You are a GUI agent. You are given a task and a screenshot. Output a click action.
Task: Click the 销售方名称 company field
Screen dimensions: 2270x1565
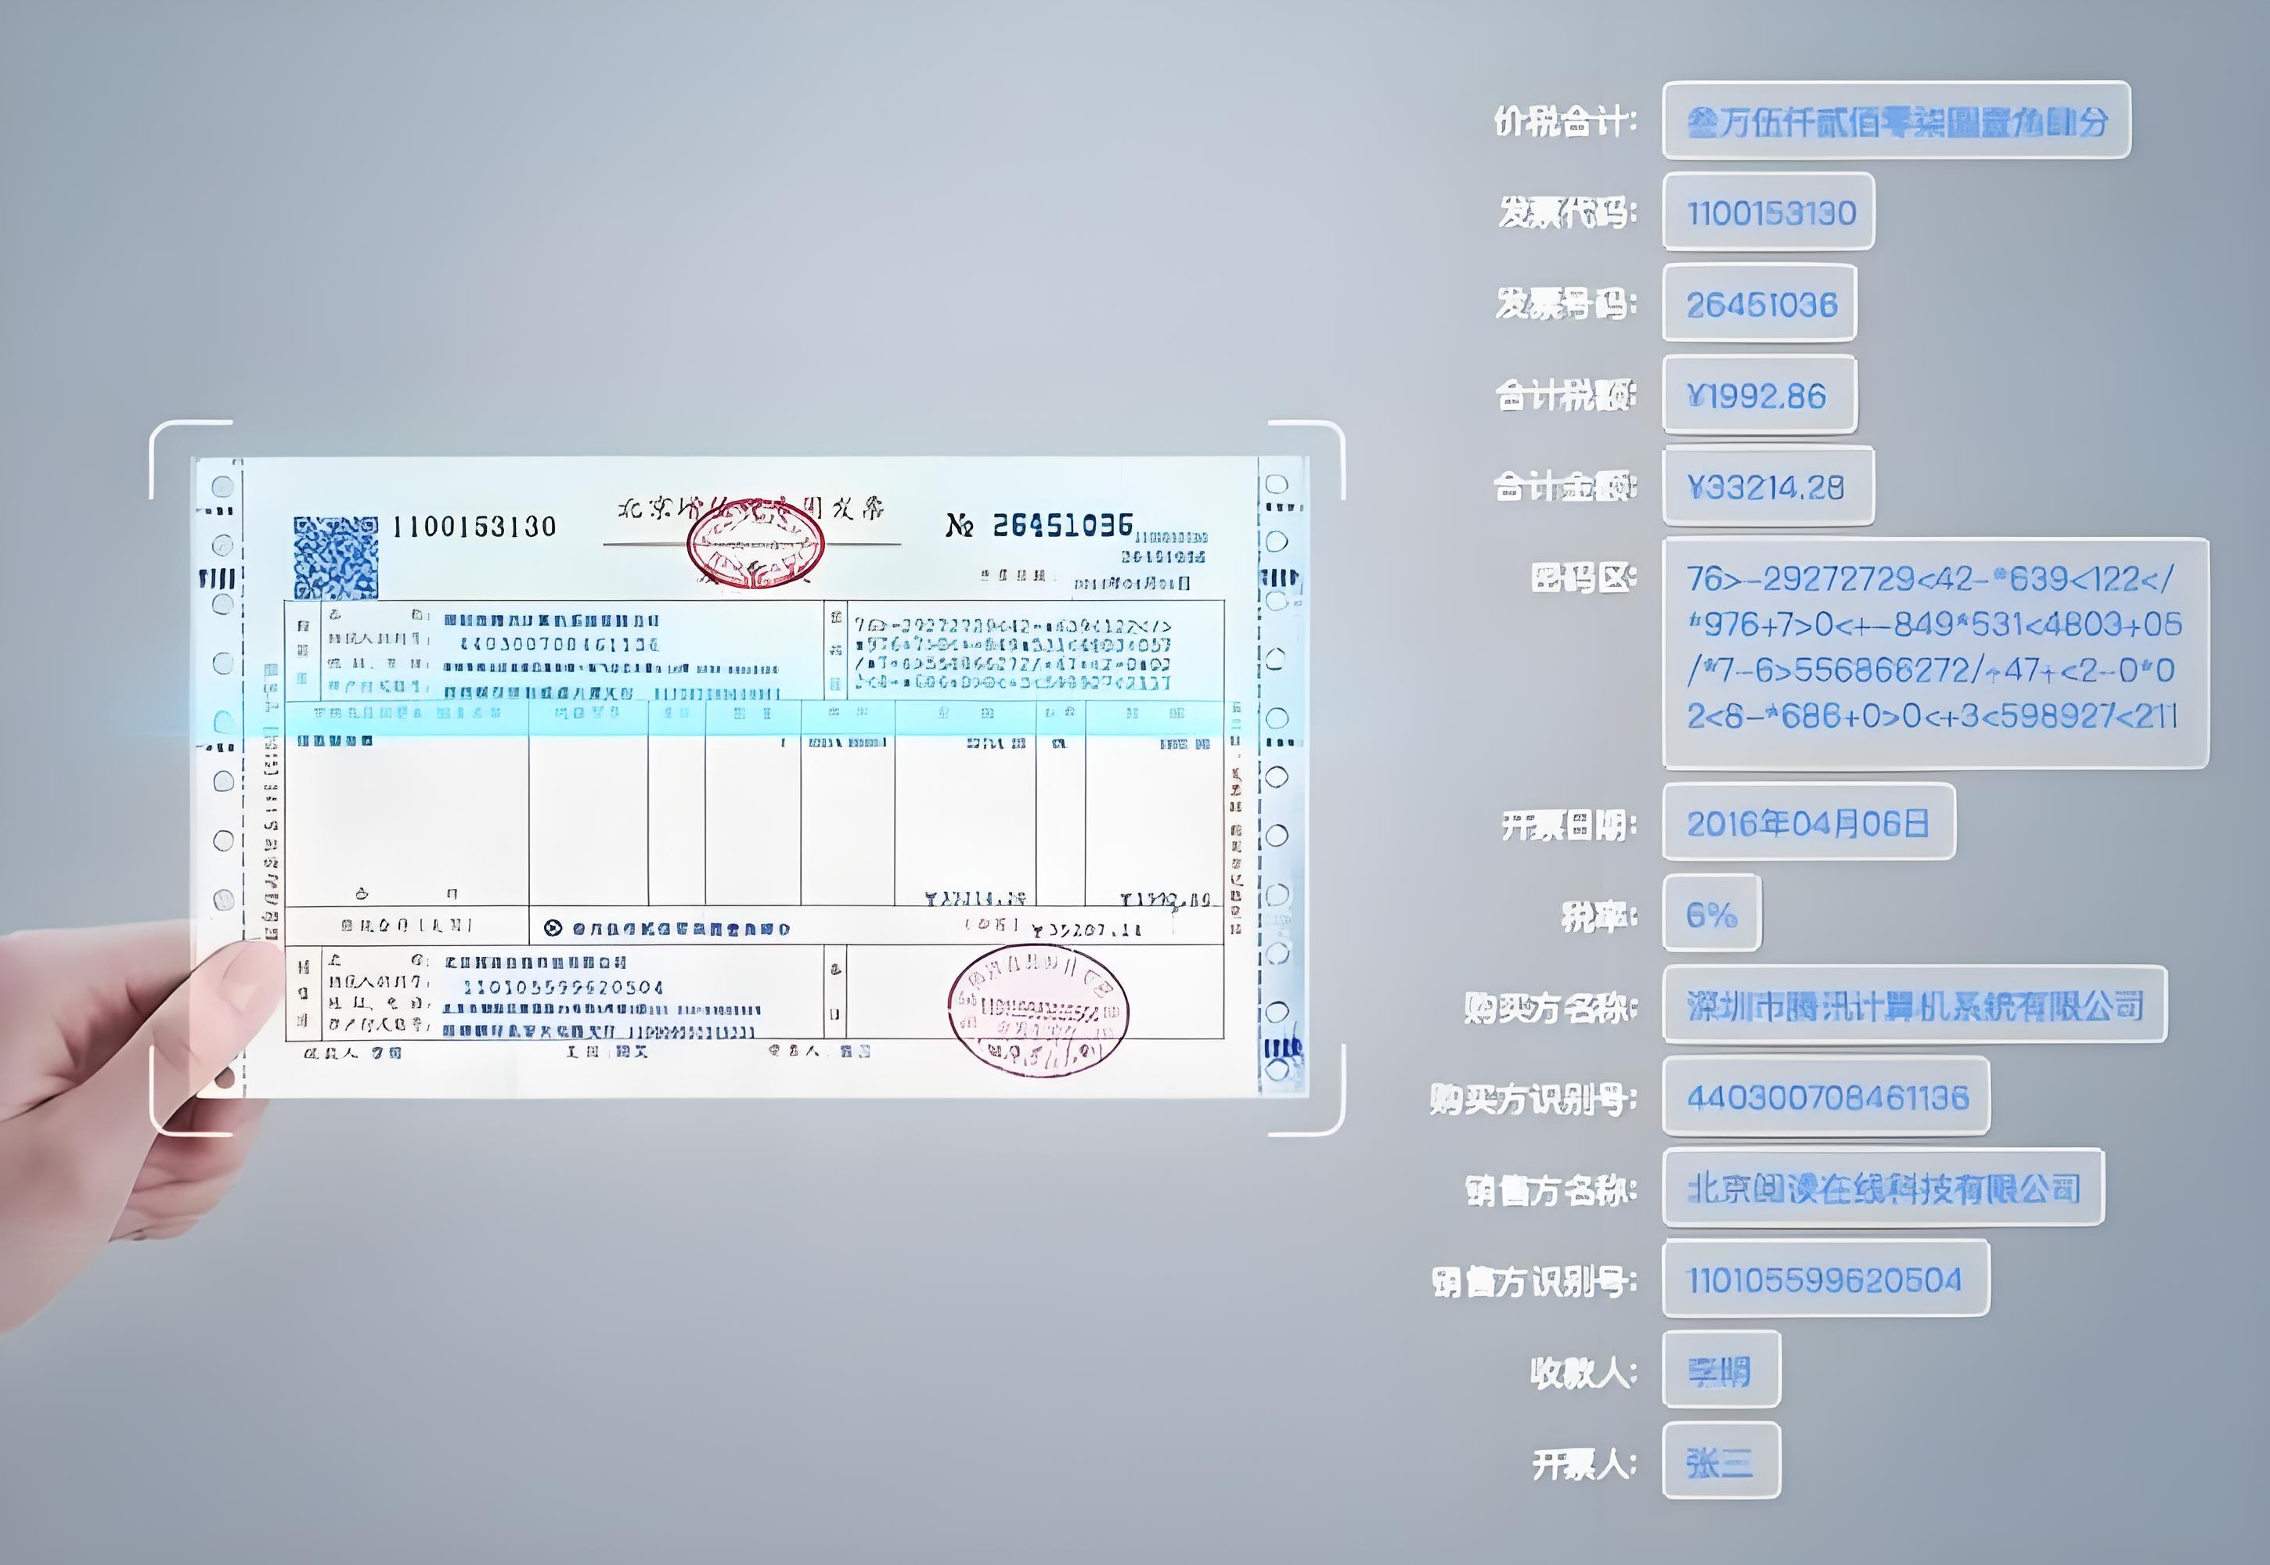pos(1883,1186)
